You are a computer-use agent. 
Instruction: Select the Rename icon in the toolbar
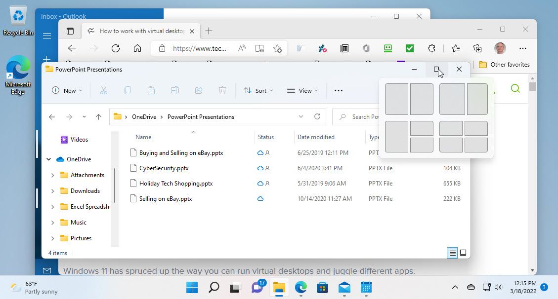click(x=174, y=90)
